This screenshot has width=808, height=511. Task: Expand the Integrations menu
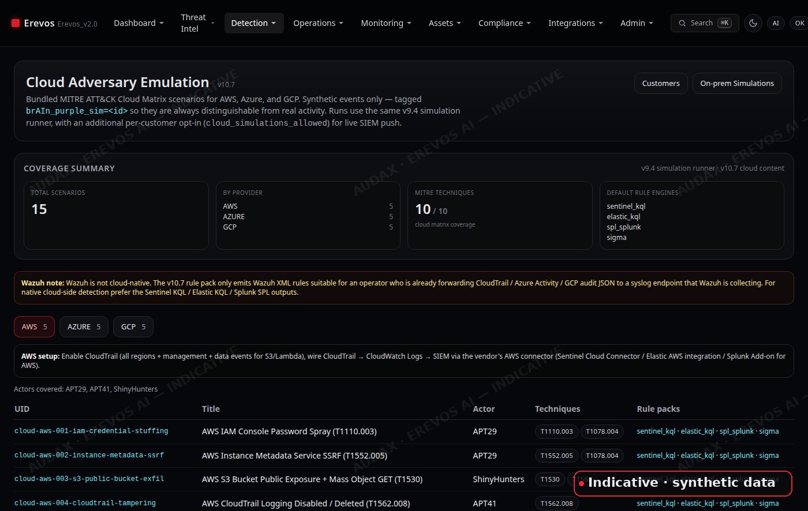coord(575,23)
